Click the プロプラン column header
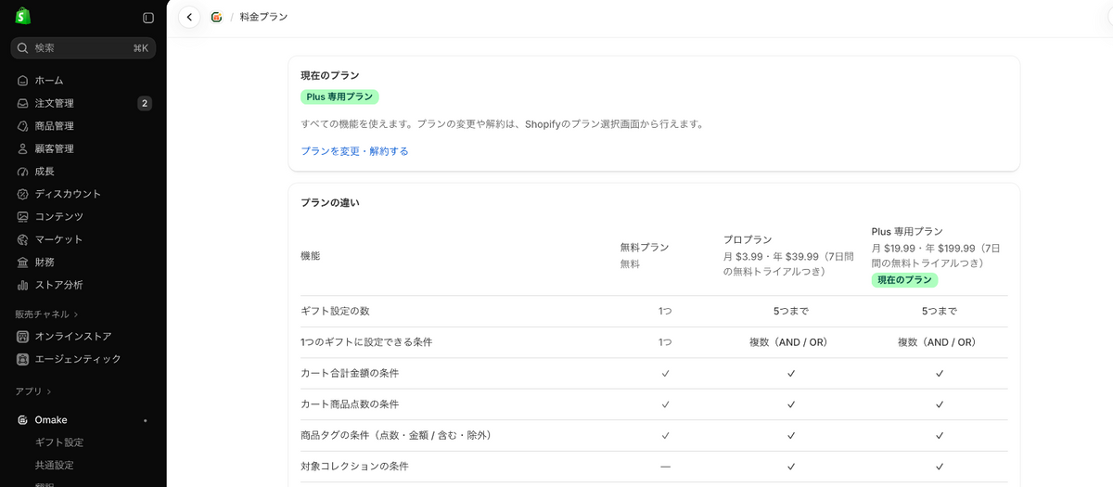 point(748,239)
